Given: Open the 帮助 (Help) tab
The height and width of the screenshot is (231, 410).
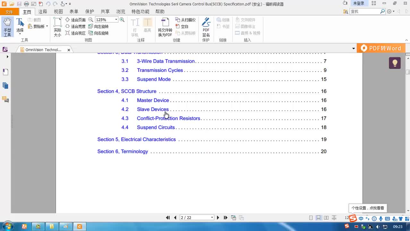Looking at the screenshot, I should [x=160, y=12].
